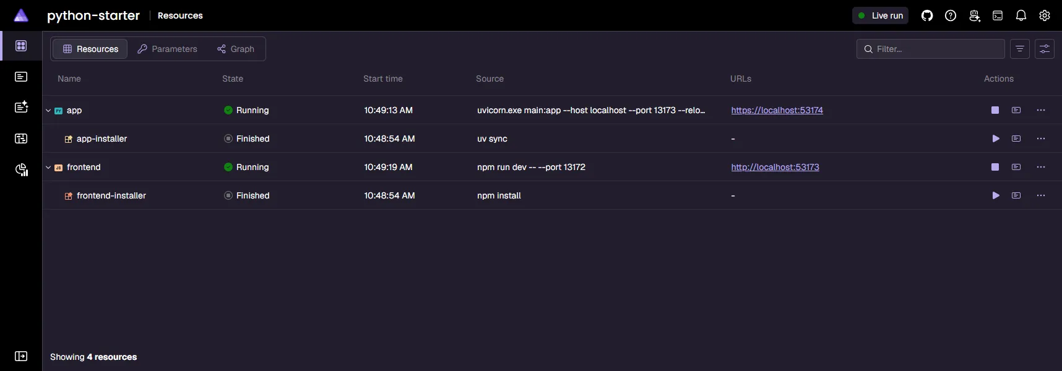Open the Resources page in sidebar
The width and height of the screenshot is (1062, 371).
21,46
